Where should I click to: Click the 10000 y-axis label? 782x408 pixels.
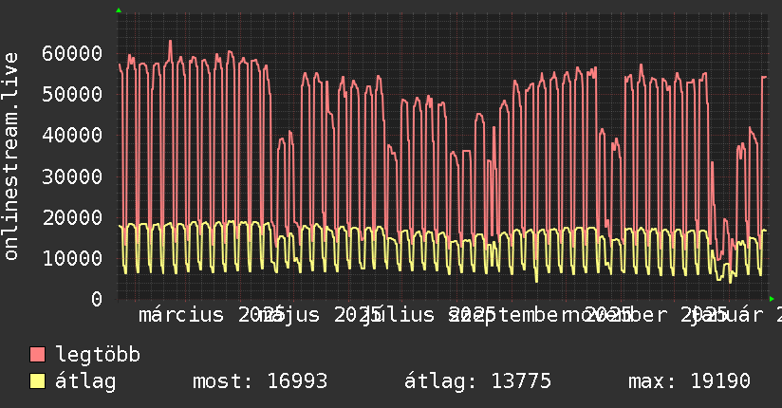coord(72,258)
